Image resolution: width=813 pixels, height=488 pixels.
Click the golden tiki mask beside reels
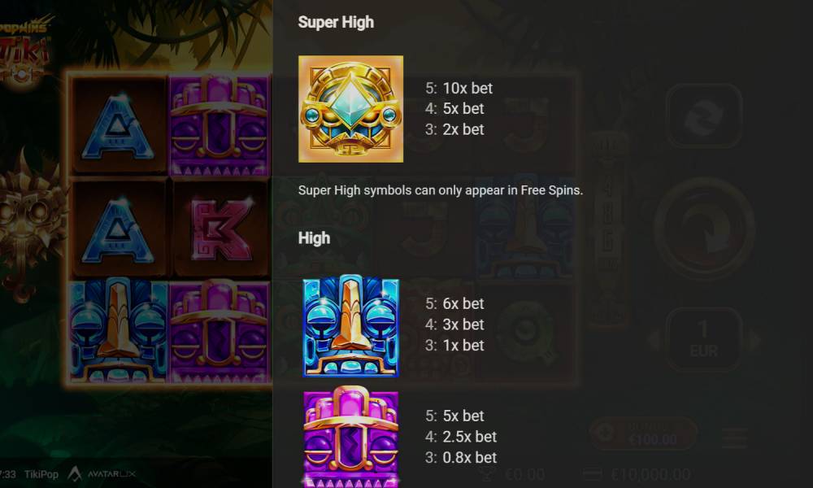click(31, 224)
